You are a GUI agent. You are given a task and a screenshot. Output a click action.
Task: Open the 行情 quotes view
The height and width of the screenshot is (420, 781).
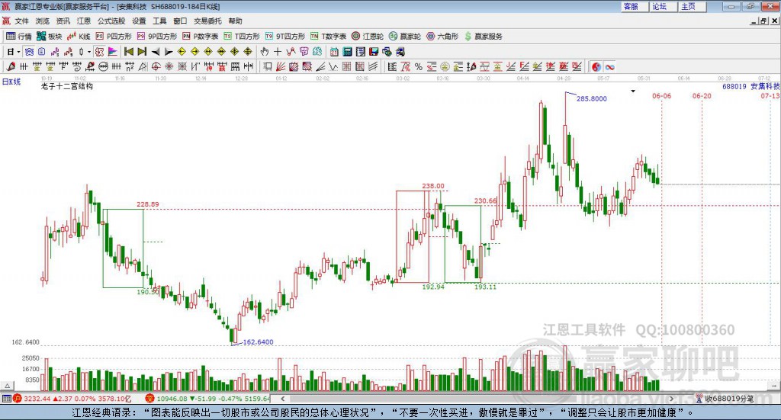[18, 37]
